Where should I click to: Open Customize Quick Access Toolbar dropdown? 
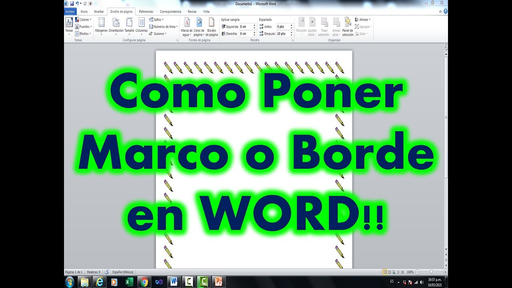tap(90, 4)
